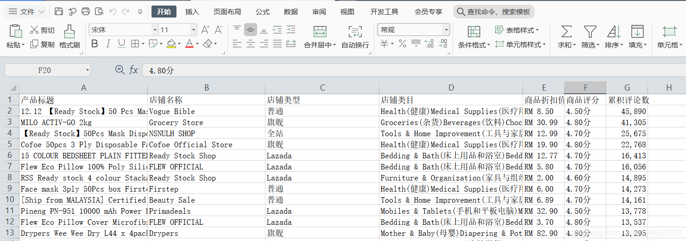The height and width of the screenshot is (241, 686).
Task: Open the font name dropdown (宋体)
Action: pos(155,30)
